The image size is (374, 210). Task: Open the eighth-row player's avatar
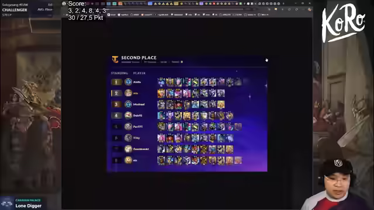(x=128, y=160)
